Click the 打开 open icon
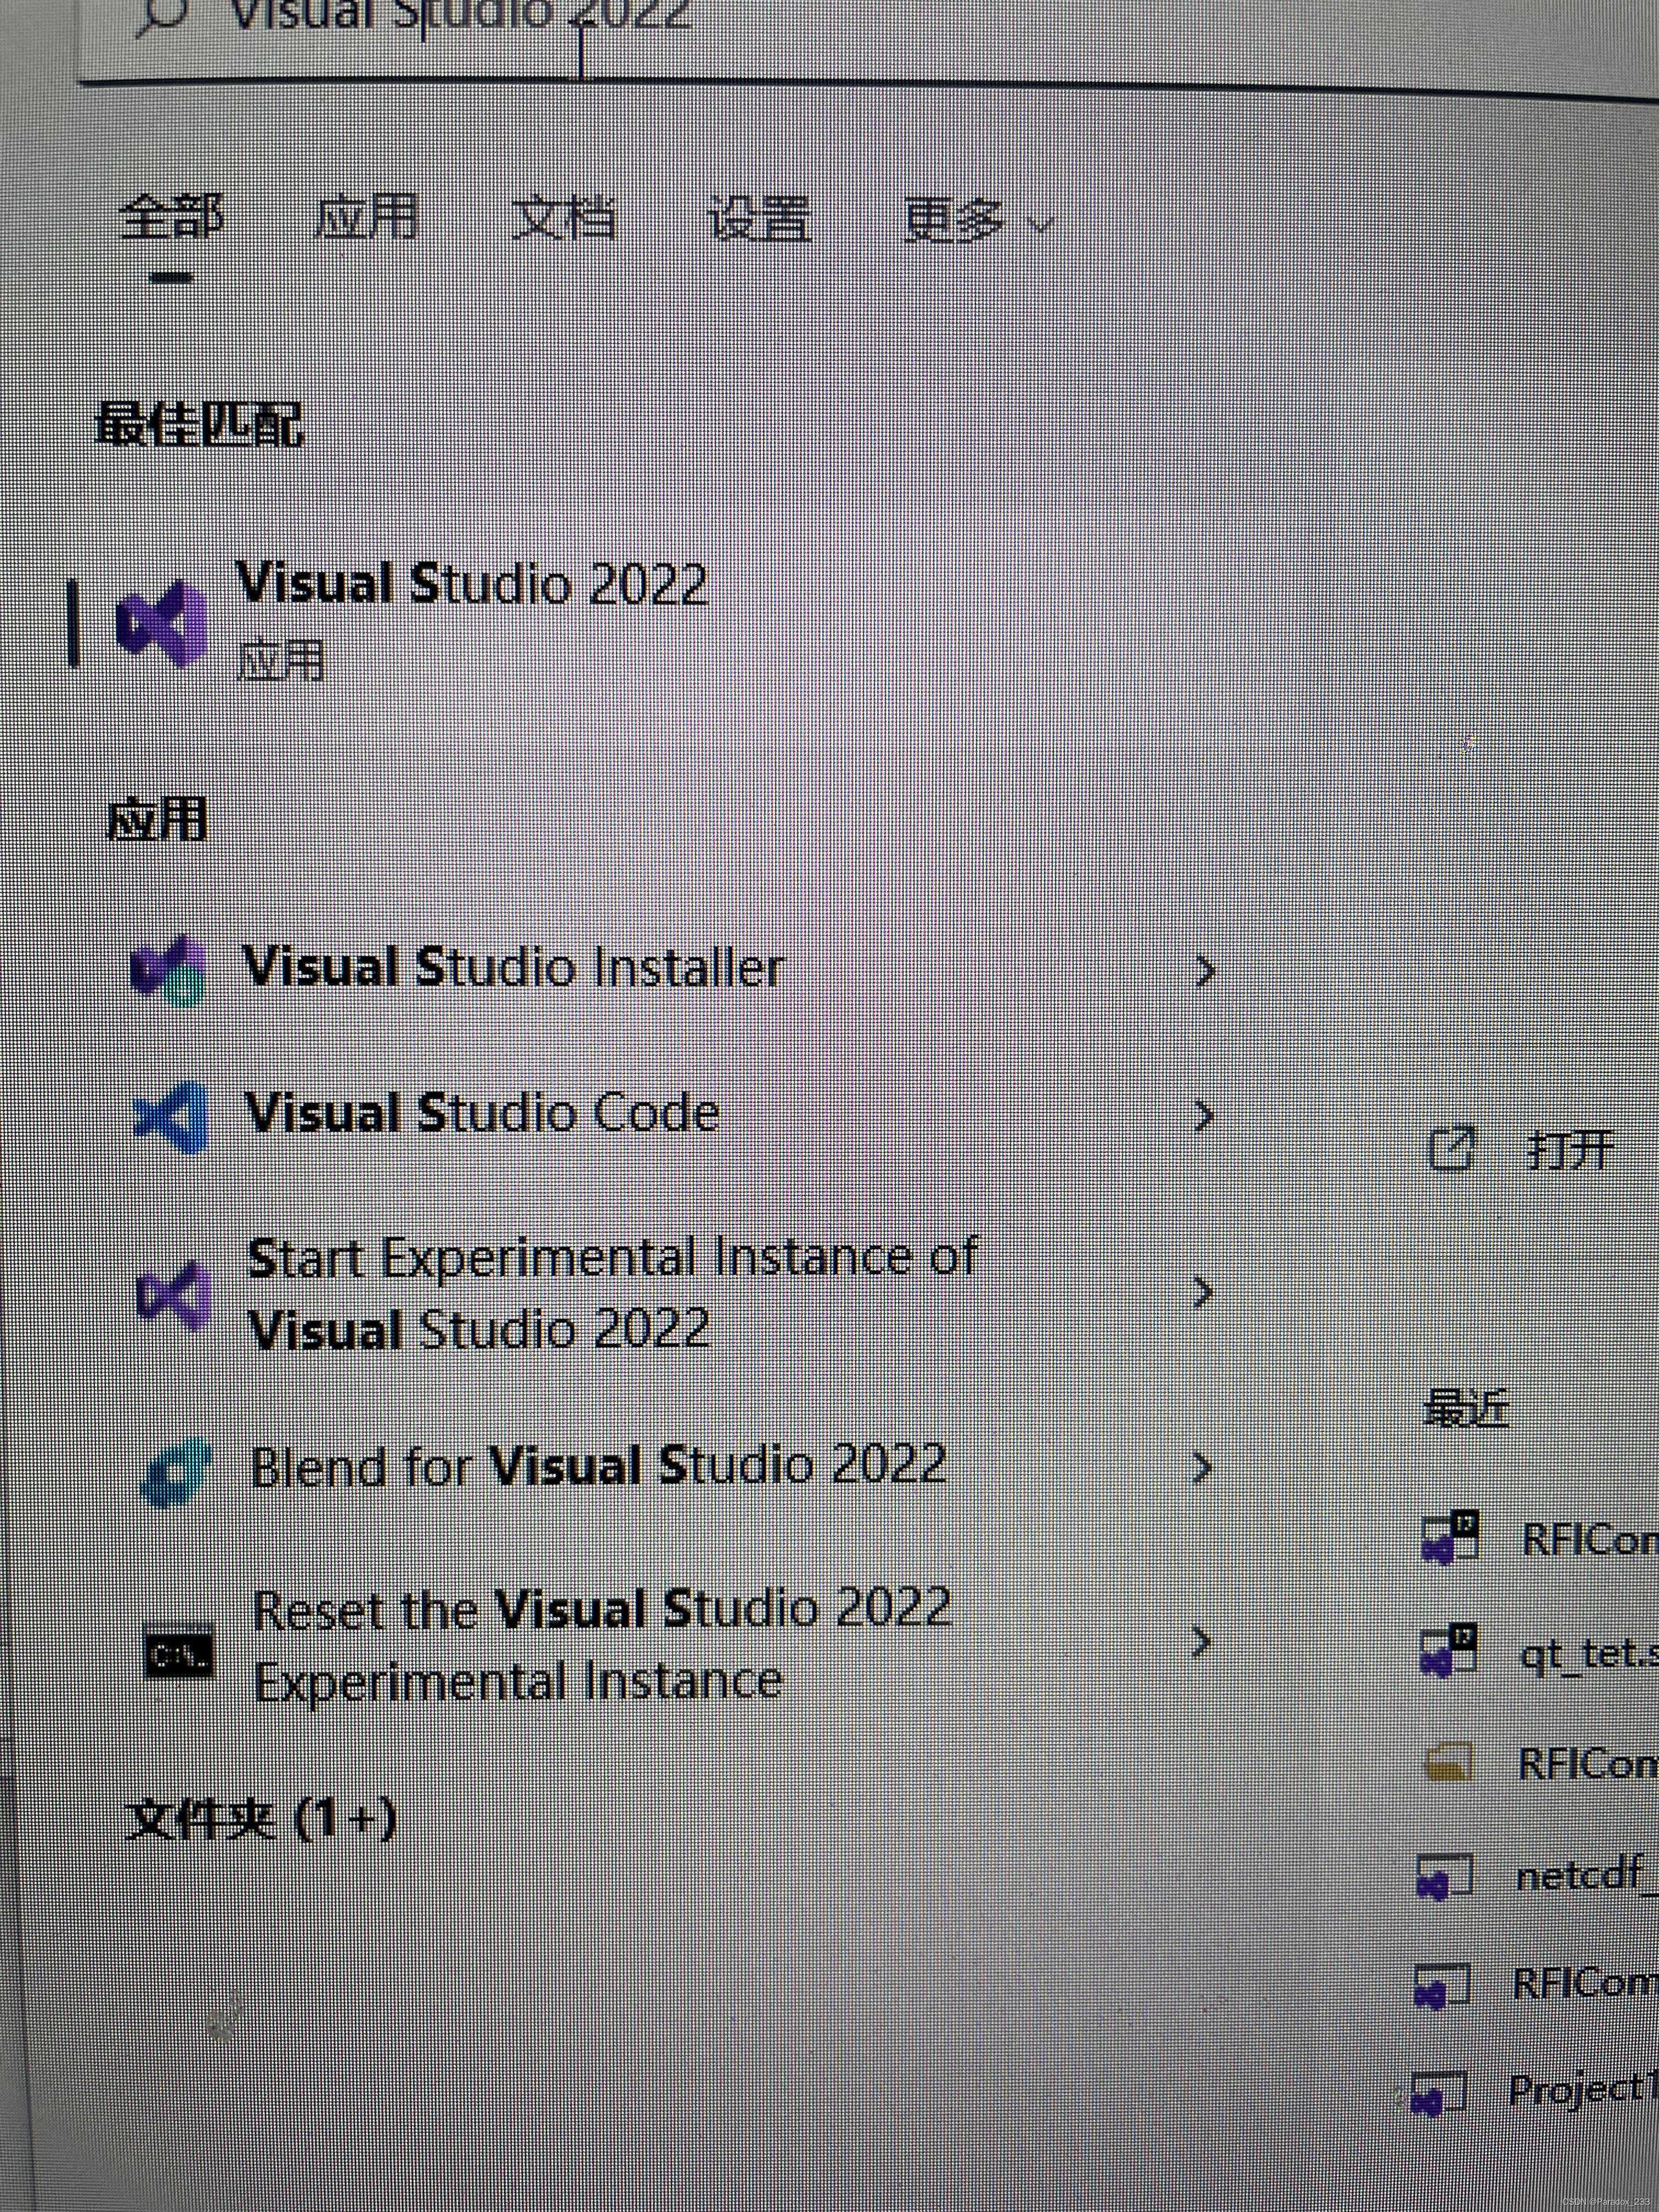 (1452, 1149)
